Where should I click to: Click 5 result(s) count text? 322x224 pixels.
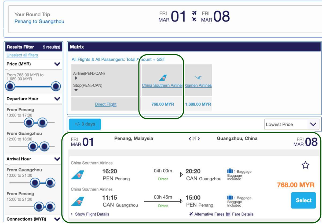pyautogui.click(x=52, y=47)
